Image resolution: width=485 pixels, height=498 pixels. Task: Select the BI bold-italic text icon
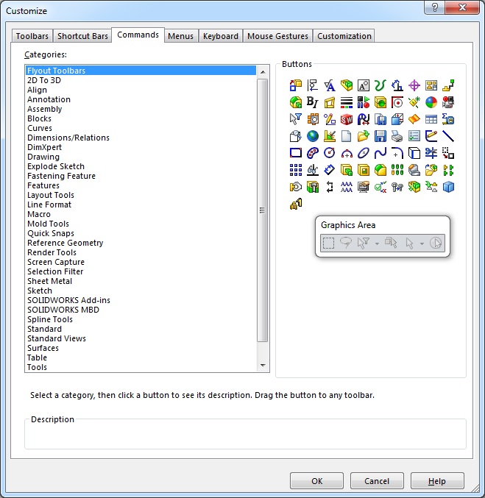pyautogui.click(x=313, y=102)
